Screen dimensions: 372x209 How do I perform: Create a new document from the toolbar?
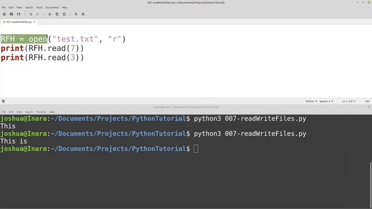coord(4,14)
